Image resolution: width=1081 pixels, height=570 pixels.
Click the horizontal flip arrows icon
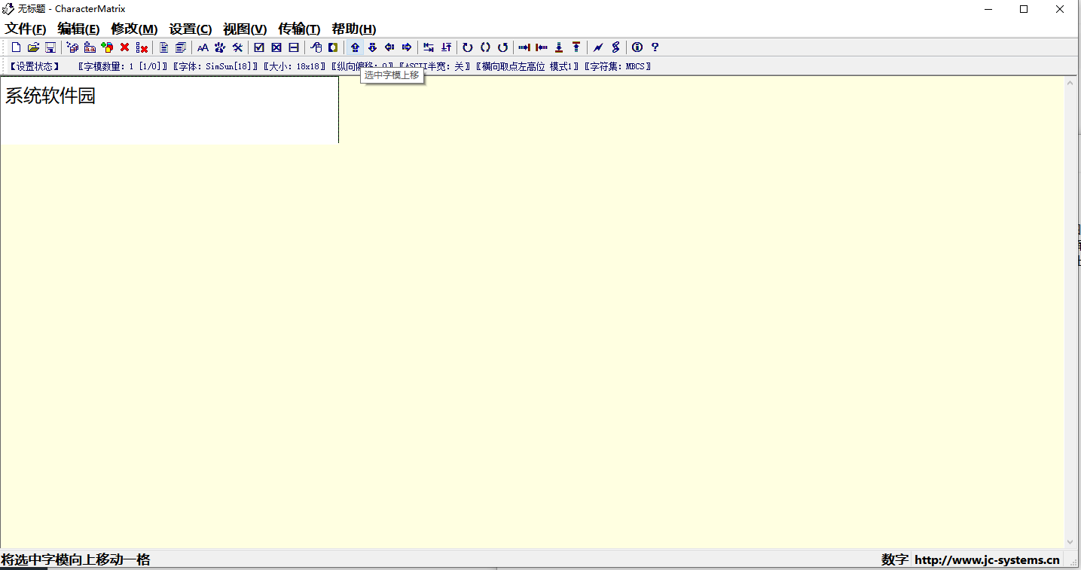click(429, 47)
